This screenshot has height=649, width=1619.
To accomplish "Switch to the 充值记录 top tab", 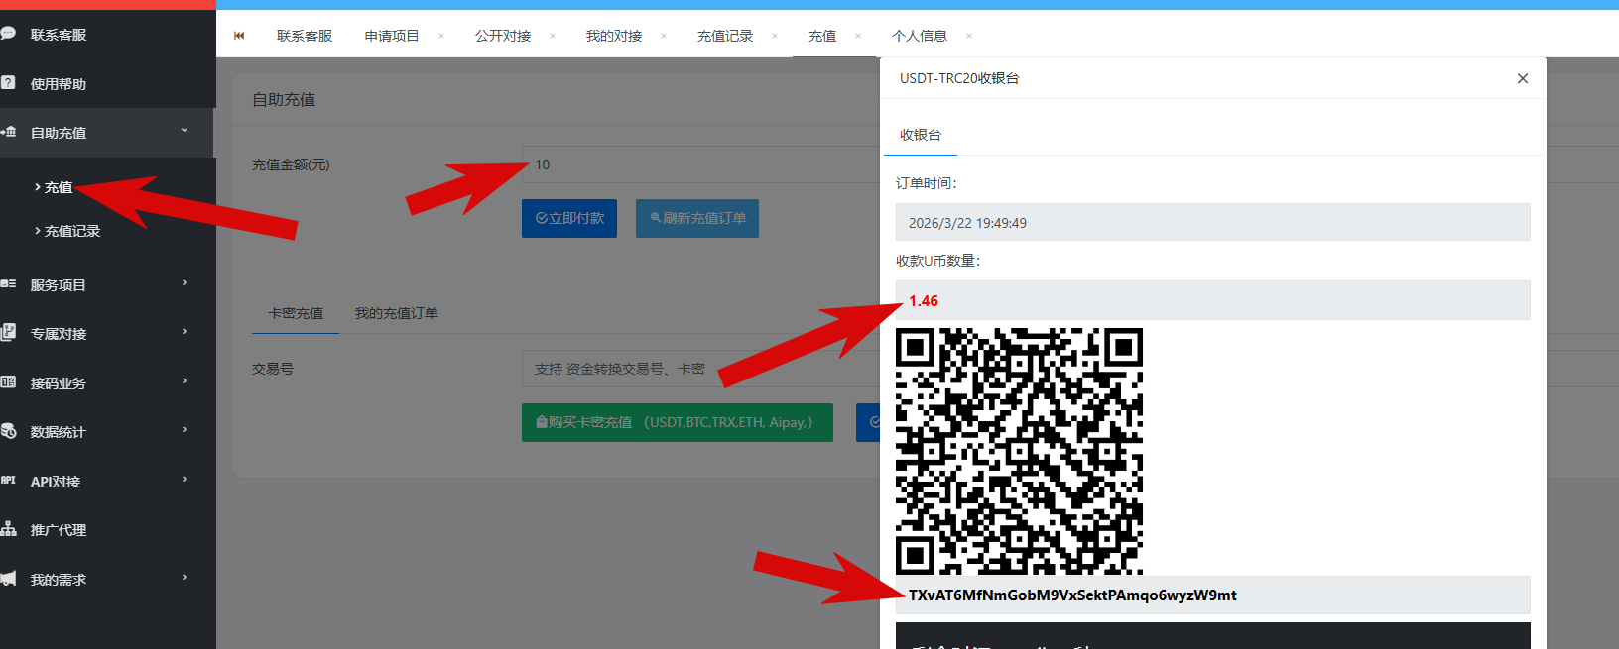I will click(x=725, y=36).
